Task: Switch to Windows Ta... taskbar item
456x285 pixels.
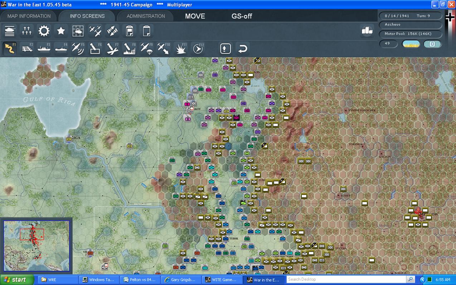Action: click(98, 280)
